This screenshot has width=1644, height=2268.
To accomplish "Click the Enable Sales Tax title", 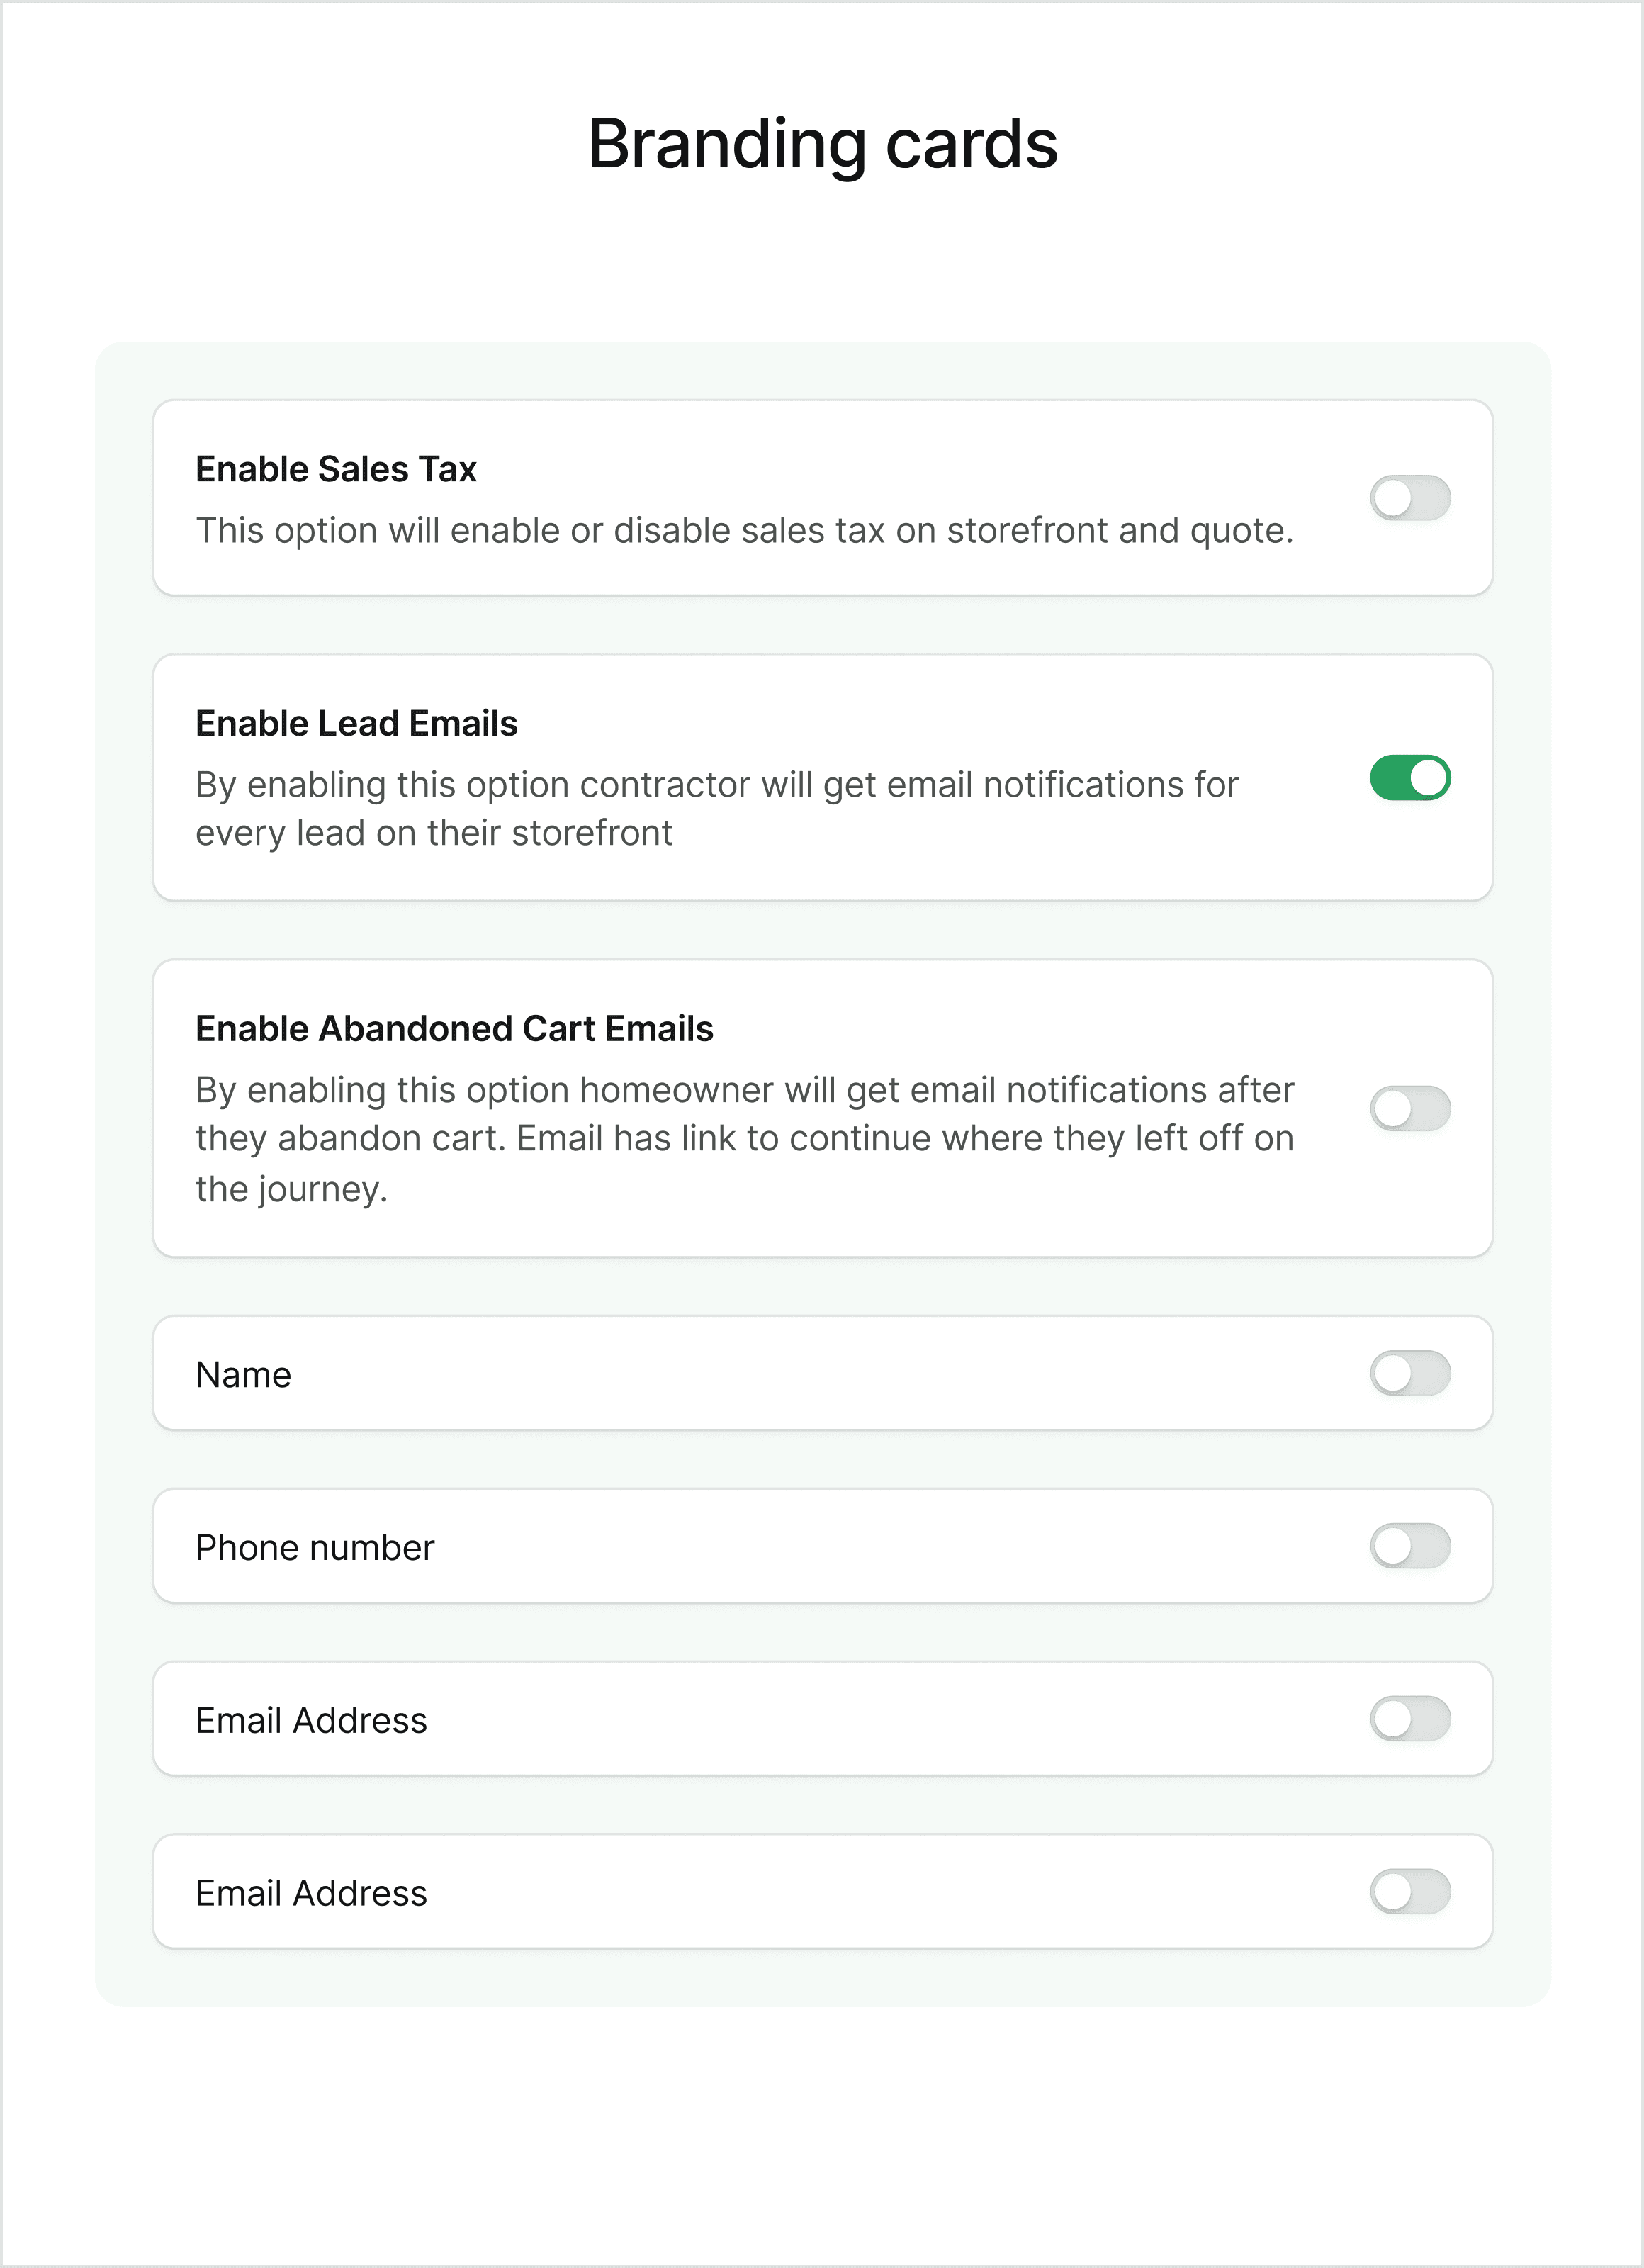I will click(336, 469).
